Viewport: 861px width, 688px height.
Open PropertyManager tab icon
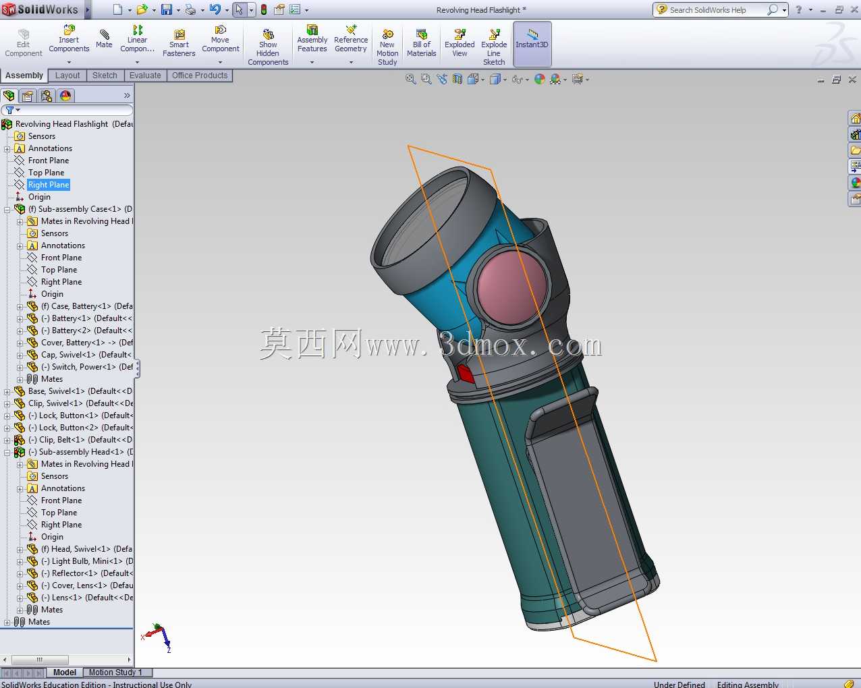(x=28, y=96)
